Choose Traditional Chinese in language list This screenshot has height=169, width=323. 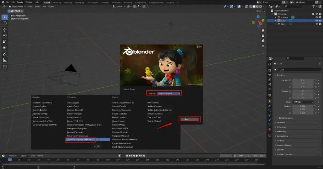tap(88, 139)
